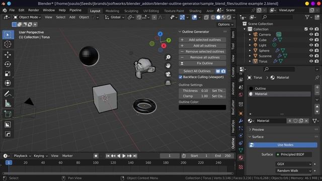Open Material properties tab icon
Viewport: 322px width, 181px height.
click(x=240, y=157)
